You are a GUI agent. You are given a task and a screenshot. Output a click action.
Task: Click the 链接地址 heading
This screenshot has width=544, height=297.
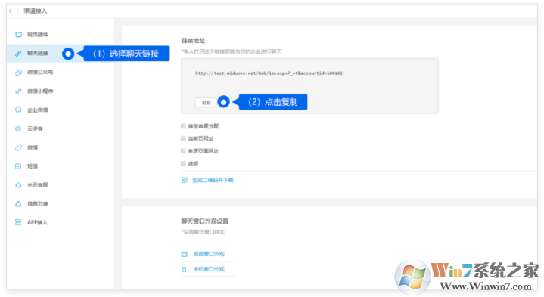coord(193,41)
